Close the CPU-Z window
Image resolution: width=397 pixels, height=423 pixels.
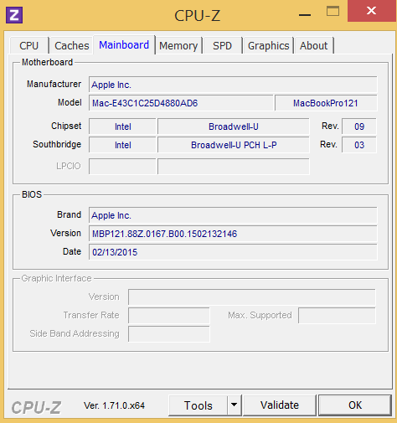point(371,11)
